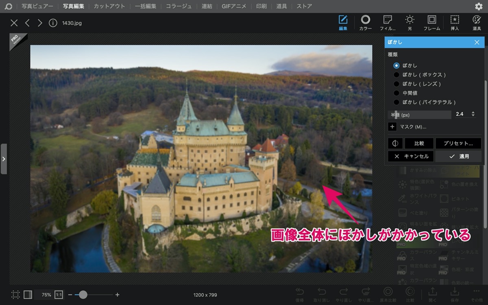Click the 半径 (px) radius slider
The width and height of the screenshot is (488, 305).
420,115
